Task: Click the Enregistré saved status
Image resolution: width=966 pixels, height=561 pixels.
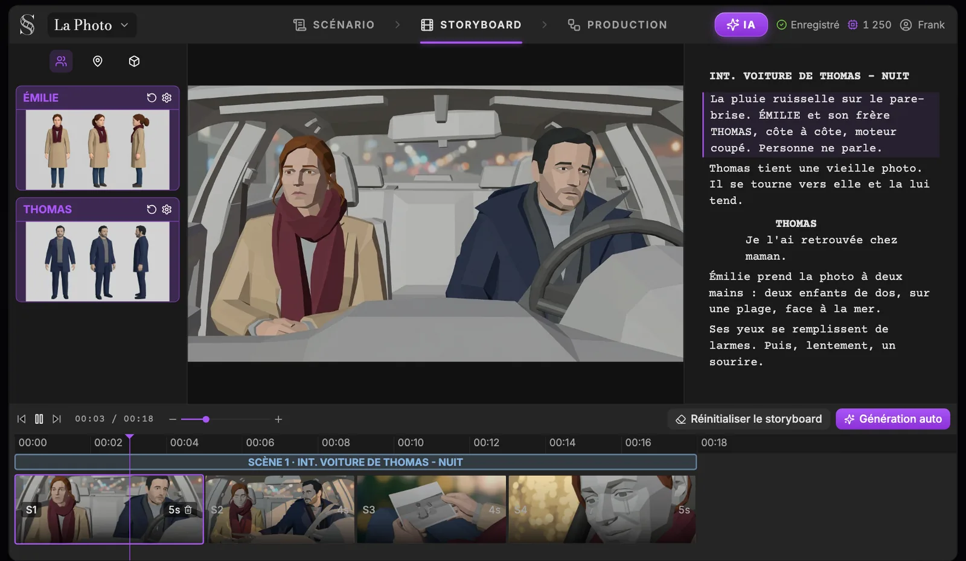Action: (x=808, y=25)
